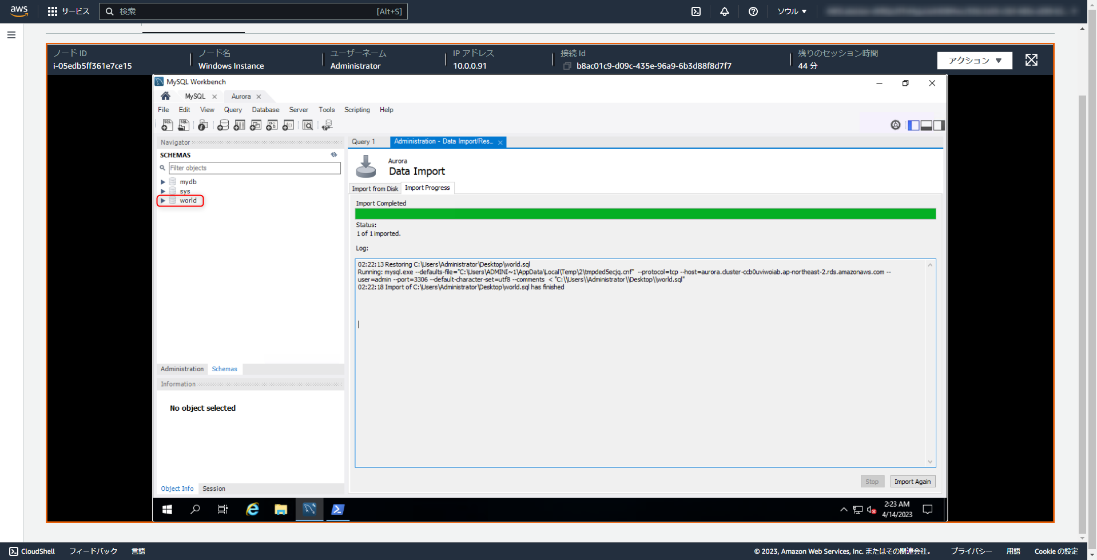Create a new schema in the connected server
This screenshot has height=560, width=1097.
coord(223,125)
